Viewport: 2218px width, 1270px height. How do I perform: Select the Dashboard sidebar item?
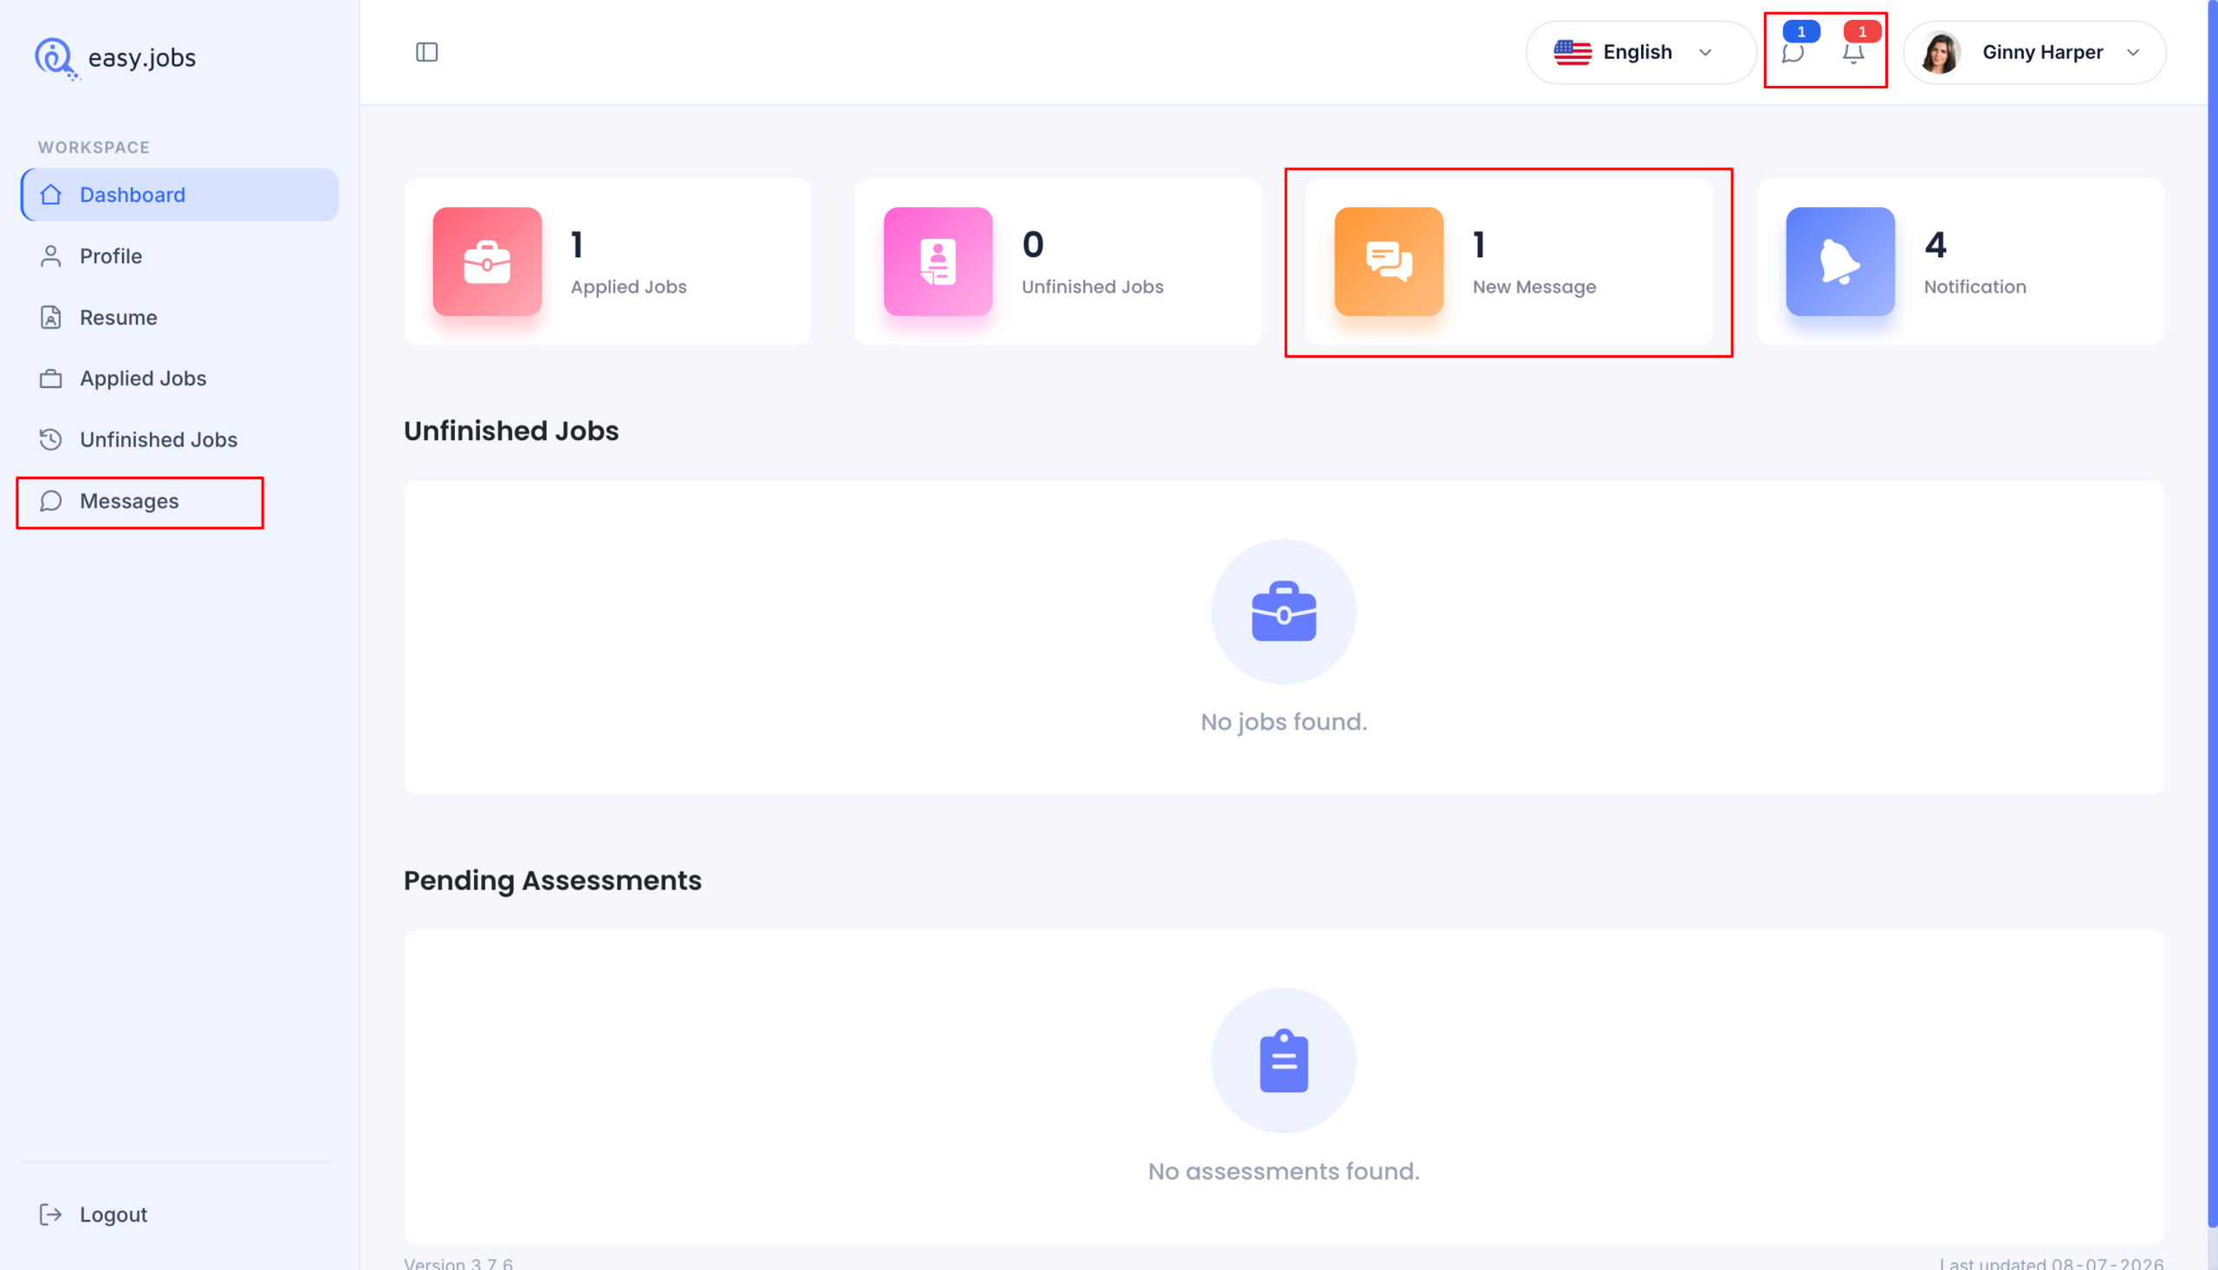click(x=178, y=195)
